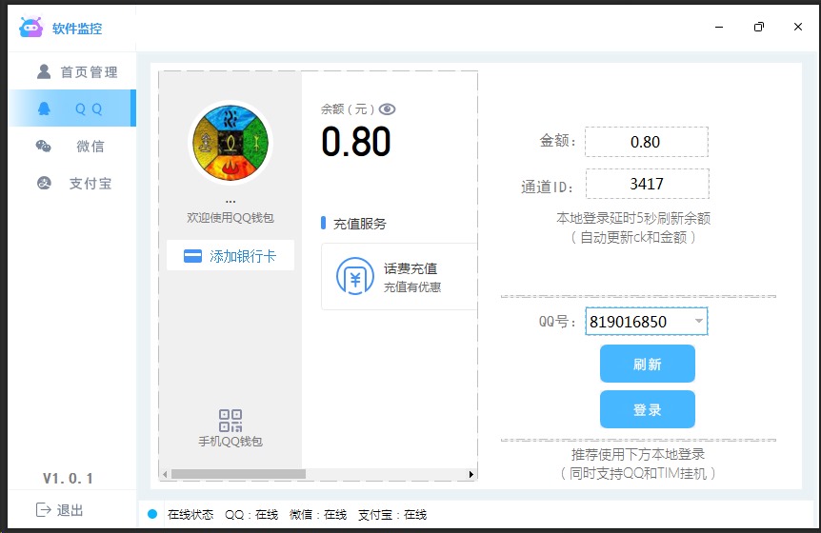Click the blue online status dot
The width and height of the screenshot is (821, 533).
(152, 514)
